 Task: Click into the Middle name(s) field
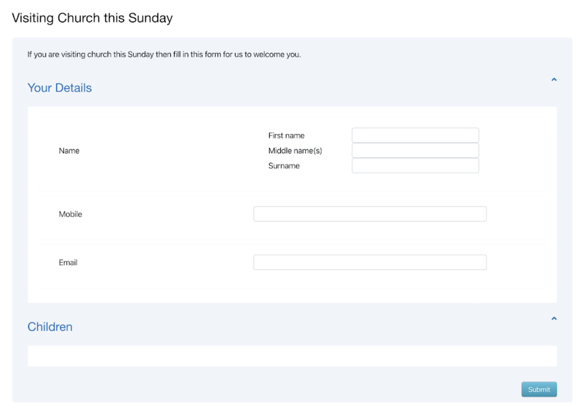pyautogui.click(x=415, y=151)
